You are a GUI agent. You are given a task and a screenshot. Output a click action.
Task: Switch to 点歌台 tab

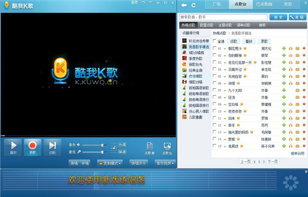pyautogui.click(x=240, y=4)
